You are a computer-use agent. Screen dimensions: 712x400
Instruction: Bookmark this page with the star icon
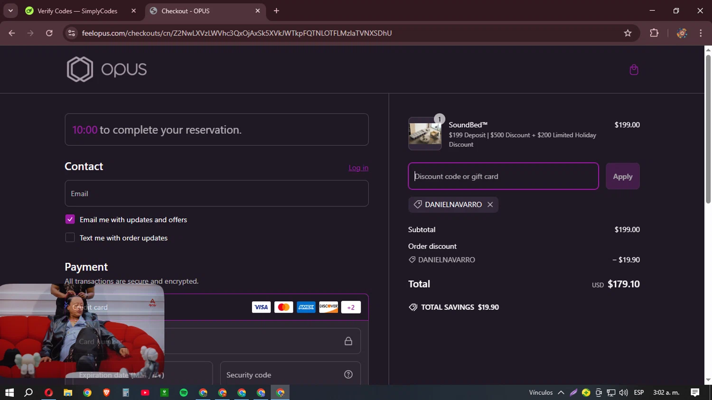(628, 33)
